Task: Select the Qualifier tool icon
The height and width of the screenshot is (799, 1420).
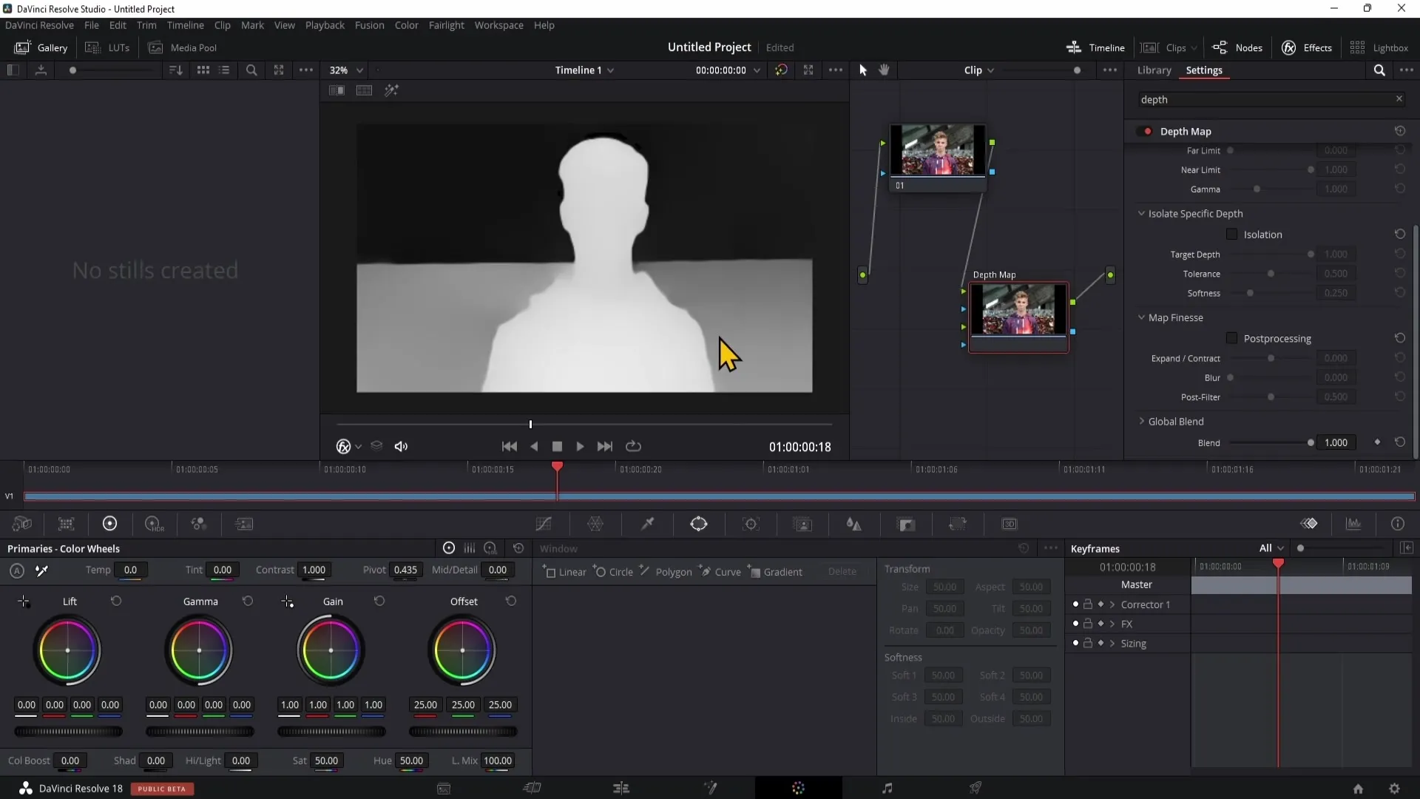Action: point(648,524)
